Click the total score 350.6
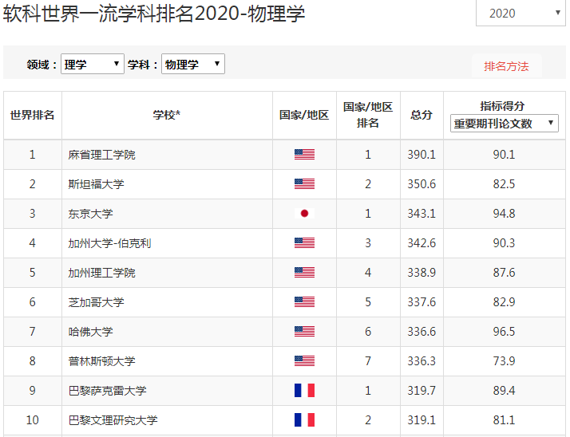The image size is (570, 437). point(422,184)
